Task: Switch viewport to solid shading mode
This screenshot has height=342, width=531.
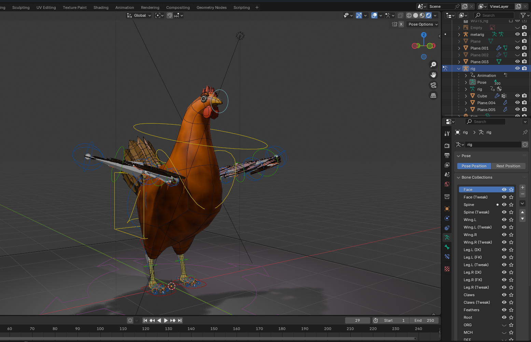Action: coord(415,15)
